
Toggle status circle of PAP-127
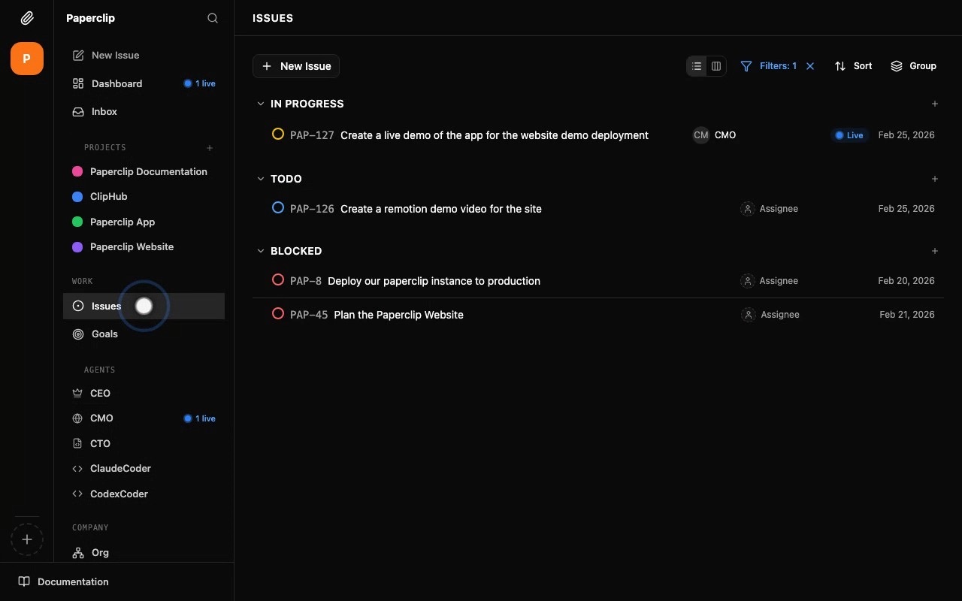(x=278, y=134)
